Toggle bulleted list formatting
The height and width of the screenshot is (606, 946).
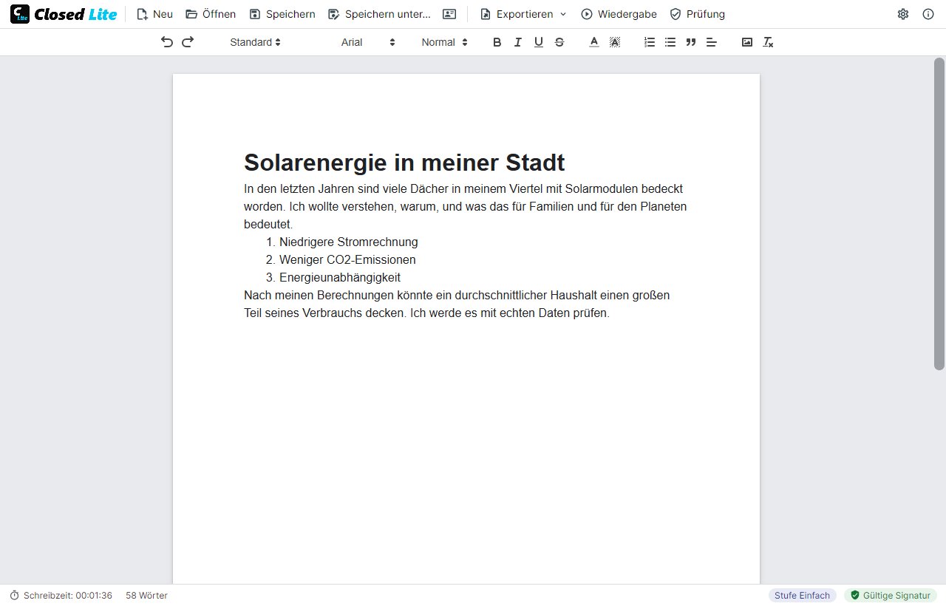670,42
